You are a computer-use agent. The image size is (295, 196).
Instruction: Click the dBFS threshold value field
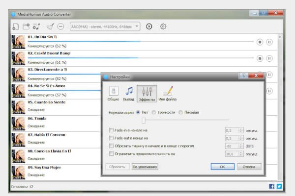232,146
